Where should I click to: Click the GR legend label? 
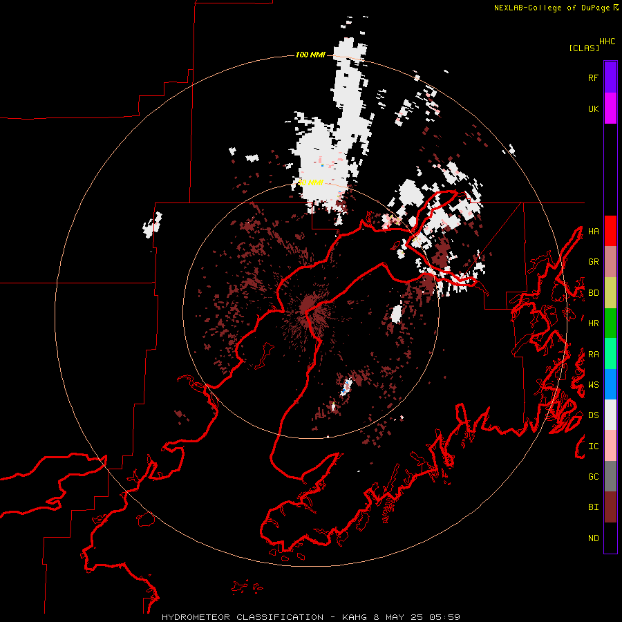(594, 262)
